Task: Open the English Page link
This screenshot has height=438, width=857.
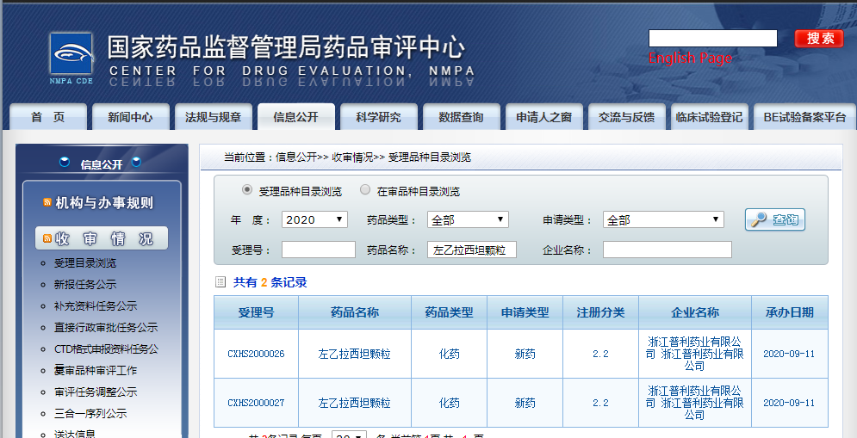Action: coord(690,59)
